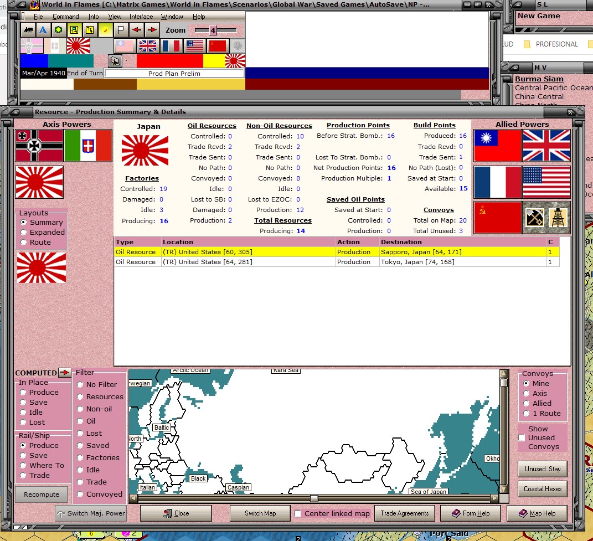The height and width of the screenshot is (541, 593).
Task: Click the red left arrow toolbar button
Action: [137, 30]
